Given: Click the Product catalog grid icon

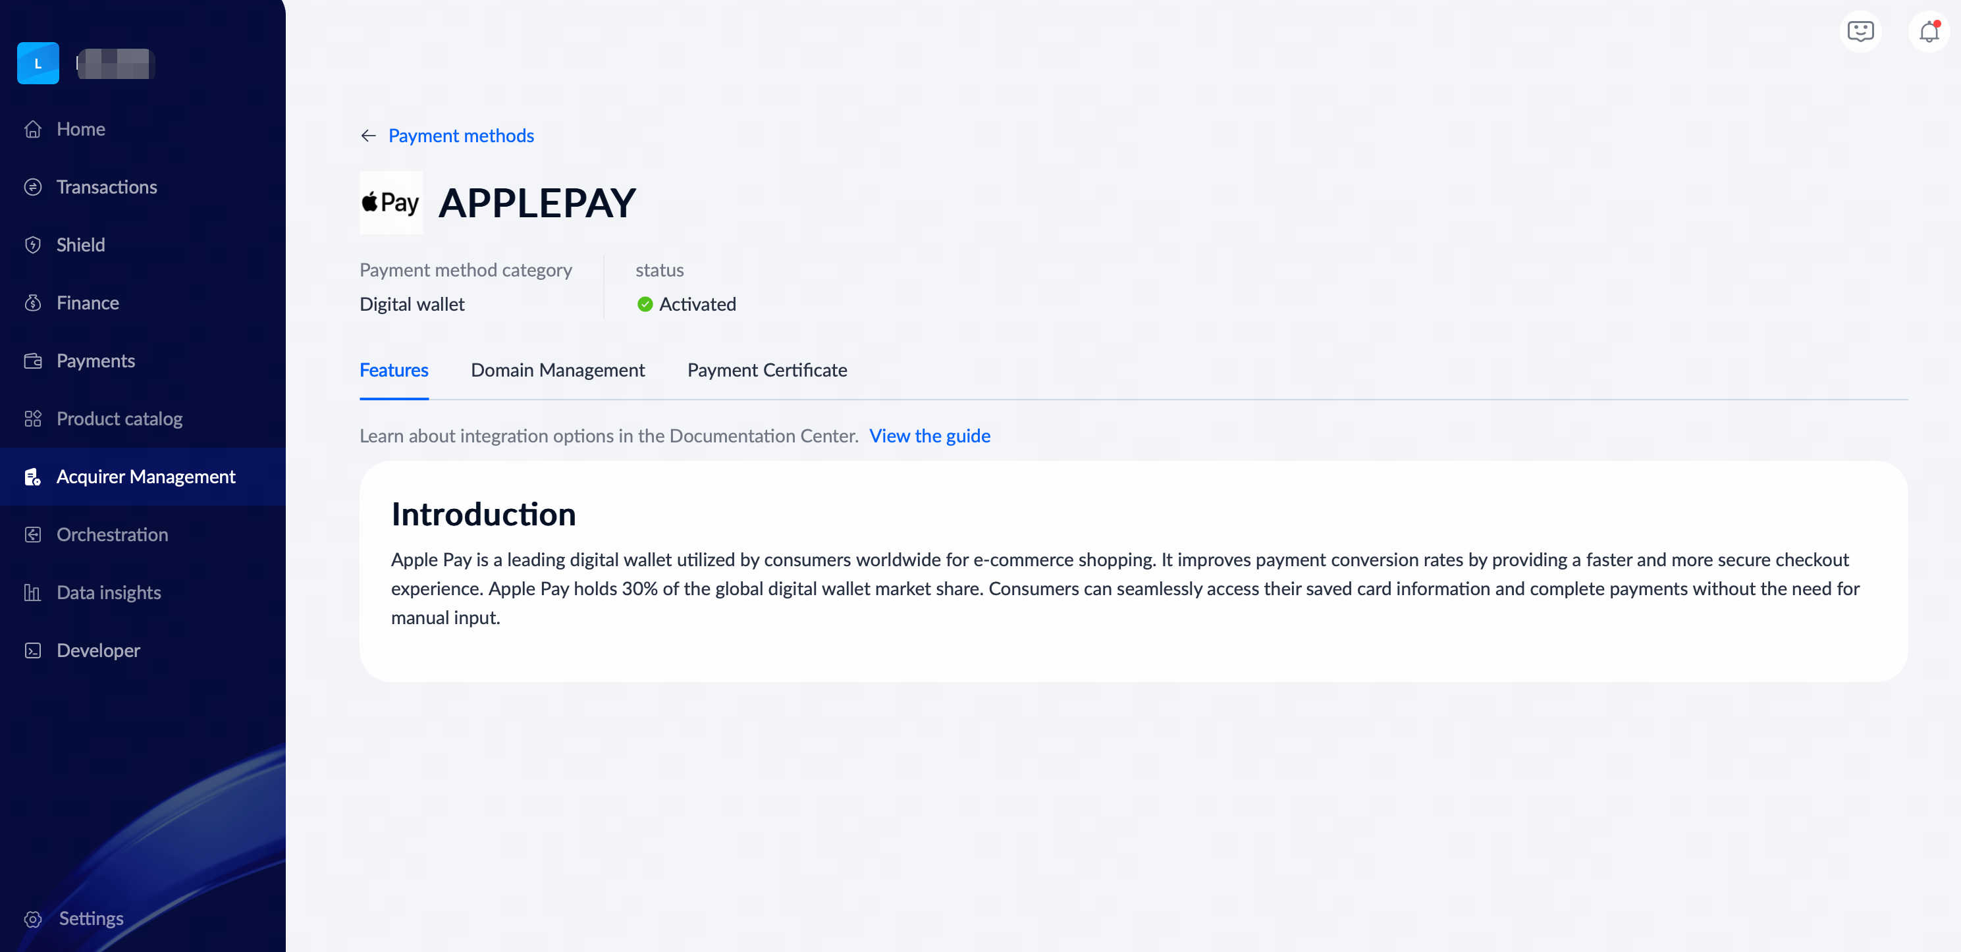Looking at the screenshot, I should click(33, 419).
